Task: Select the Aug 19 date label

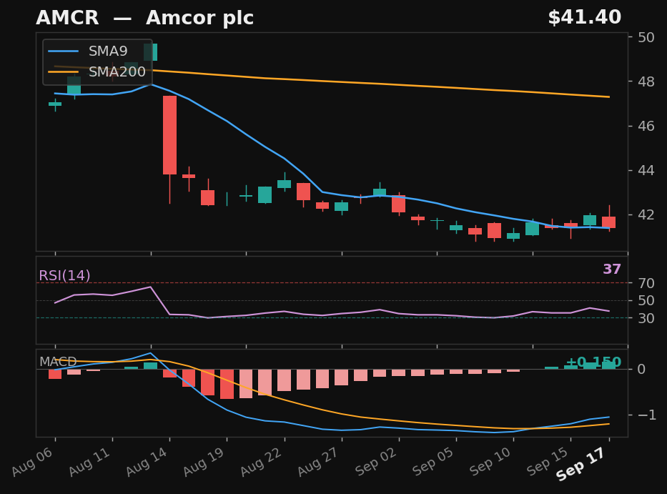Action: [204, 462]
